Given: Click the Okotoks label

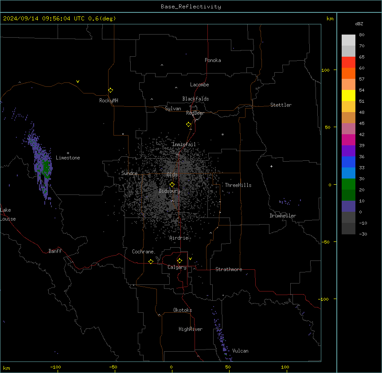Looking at the screenshot, I should pyautogui.click(x=183, y=310).
